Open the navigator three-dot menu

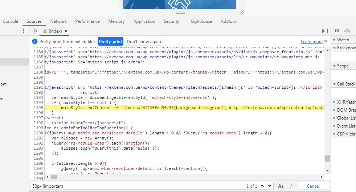tap(23, 31)
